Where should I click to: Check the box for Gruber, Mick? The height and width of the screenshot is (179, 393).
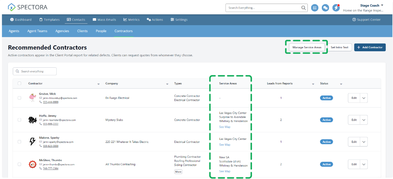[x=19, y=98]
